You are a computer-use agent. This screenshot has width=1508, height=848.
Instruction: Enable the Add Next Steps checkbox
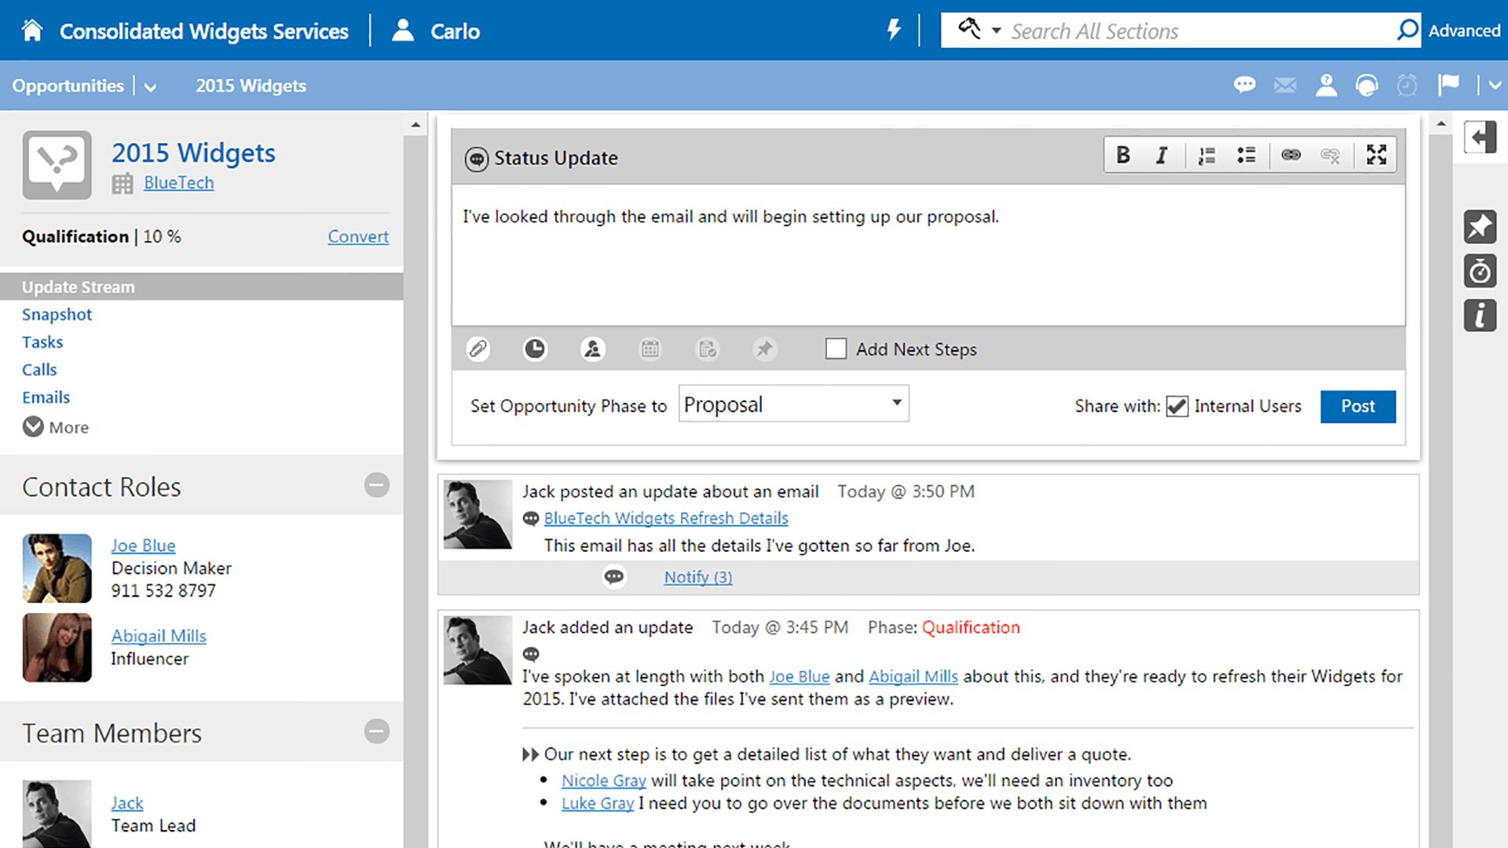click(836, 349)
